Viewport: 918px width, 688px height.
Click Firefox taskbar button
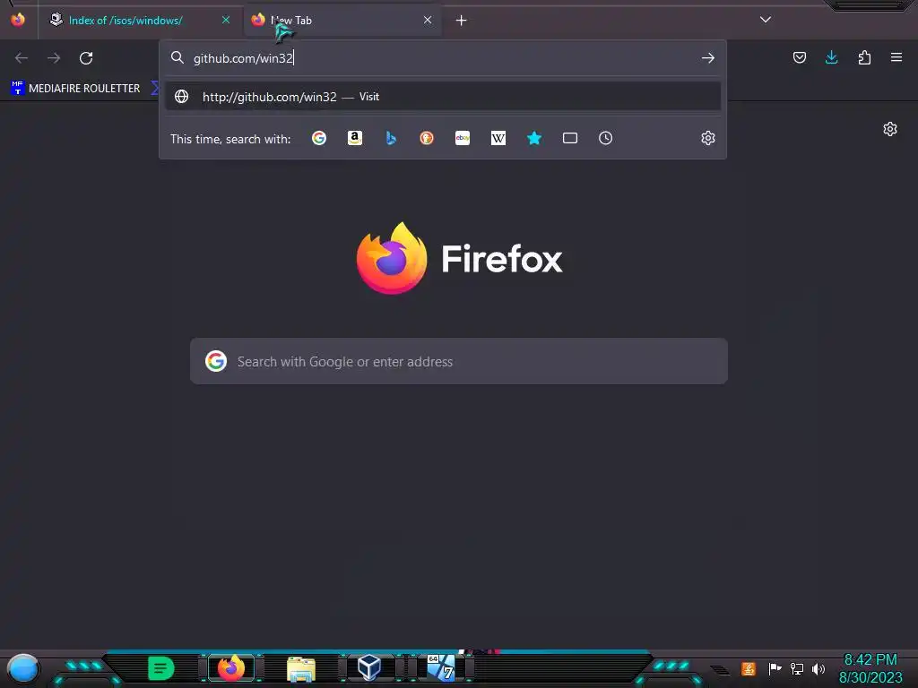point(231,668)
